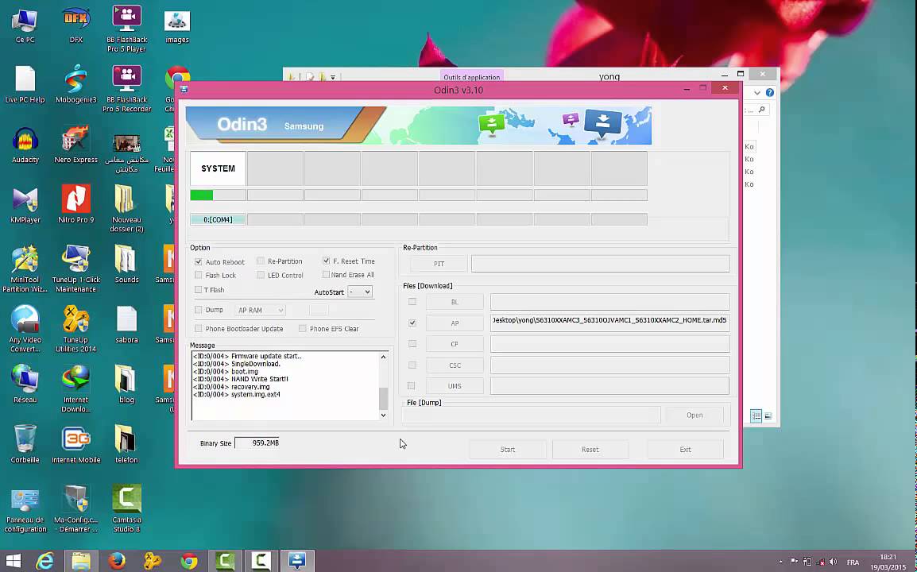Open Windows Start button
Viewport: 917px width, 572px height.
[13, 561]
